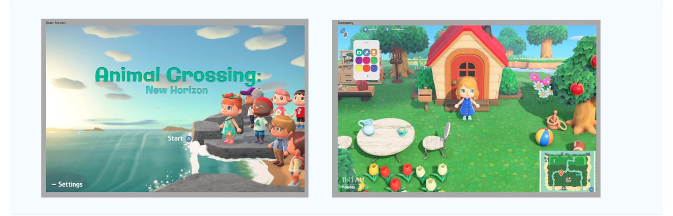673x216 pixels.
Task: Select the yellow app swatch
Action: click(x=359, y=69)
